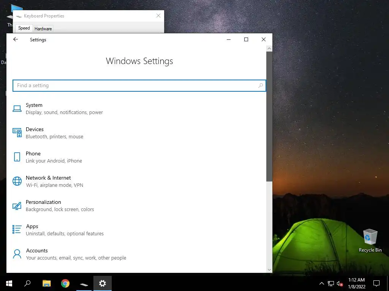Click "Background, lock screen, colors" text
The height and width of the screenshot is (291, 389).
(60, 209)
